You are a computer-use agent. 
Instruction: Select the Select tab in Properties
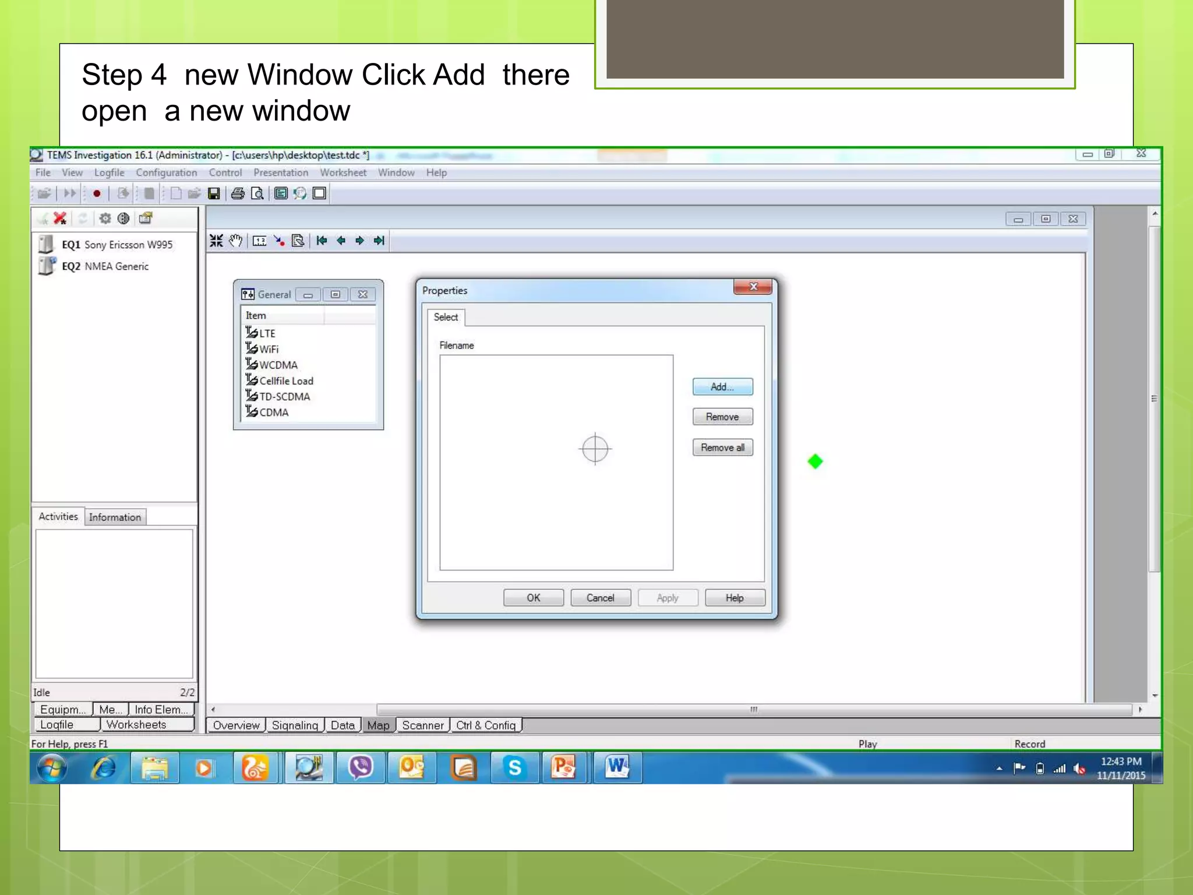tap(446, 317)
